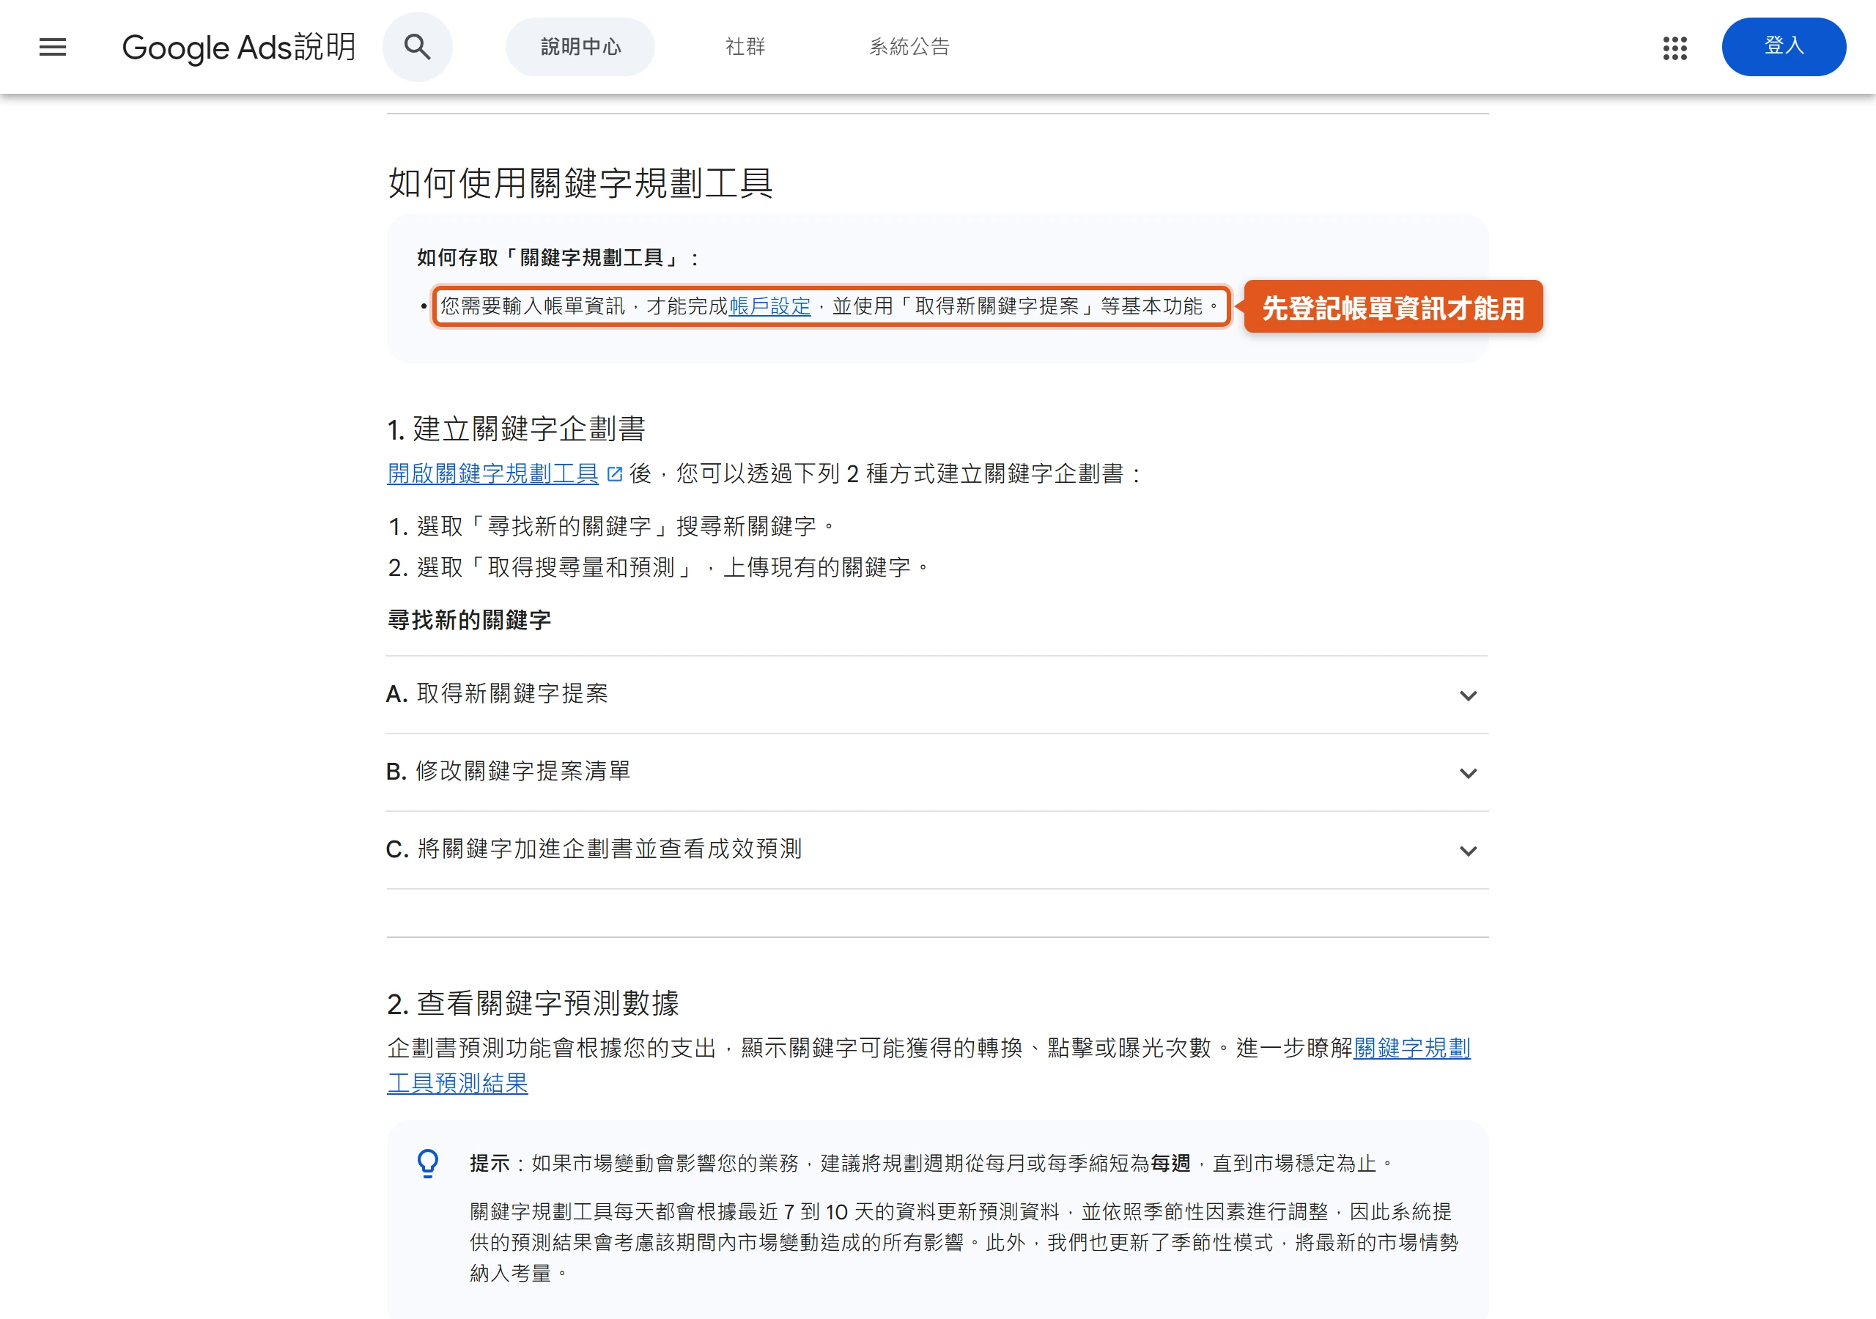Follow the 帳戶設定 link
Image resolution: width=1876 pixels, height=1319 pixels.
click(x=769, y=306)
